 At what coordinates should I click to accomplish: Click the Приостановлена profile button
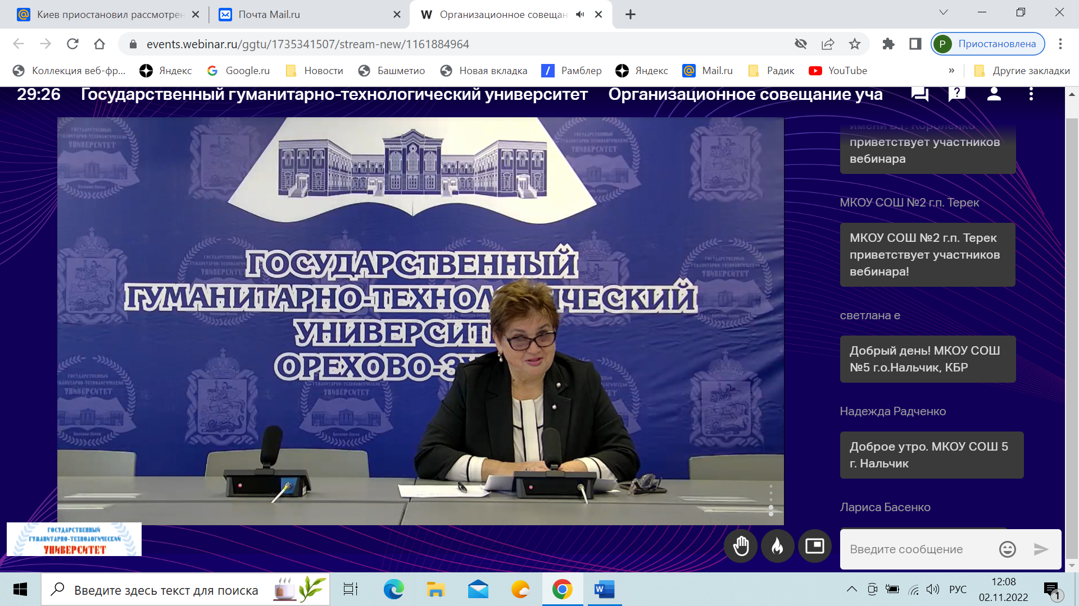point(987,44)
